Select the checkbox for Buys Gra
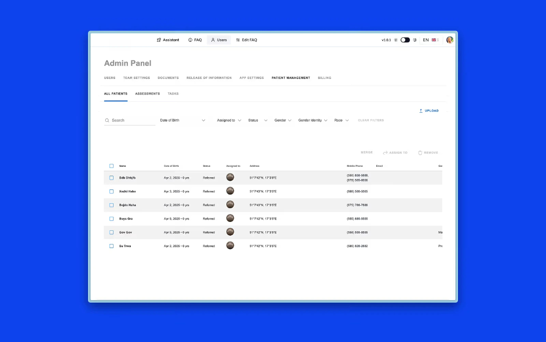546x342 pixels. tap(112, 218)
